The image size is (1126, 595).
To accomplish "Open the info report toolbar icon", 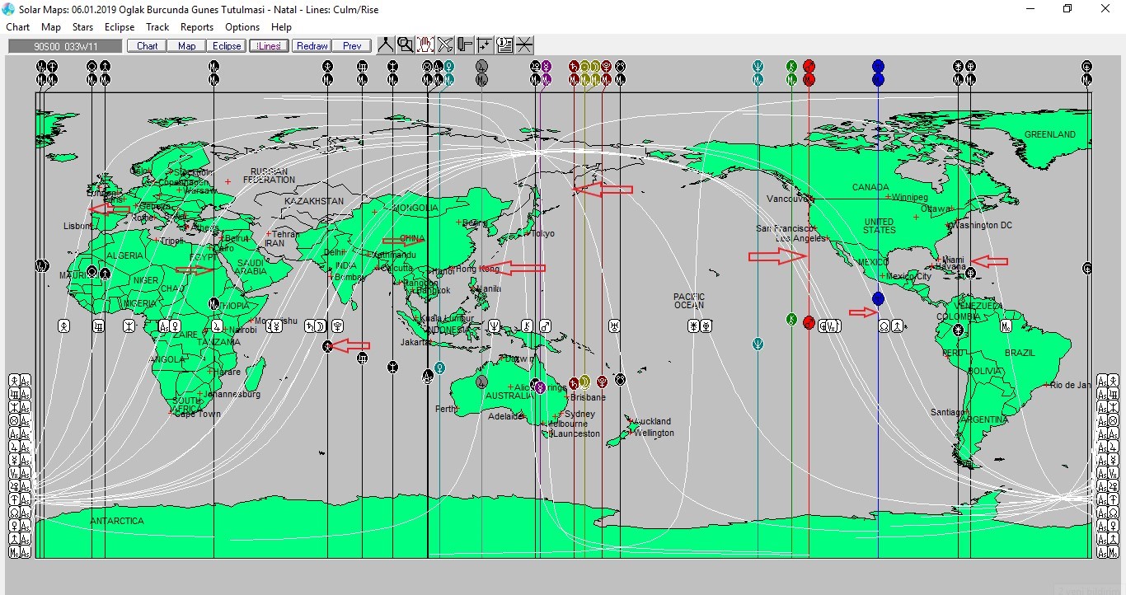I will 504,45.
